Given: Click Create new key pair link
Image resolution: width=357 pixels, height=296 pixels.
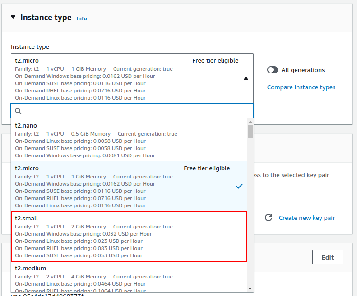Looking at the screenshot, I should coord(306,218).
